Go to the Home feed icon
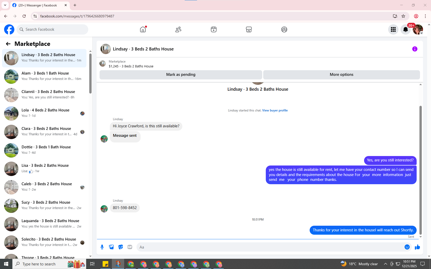 coord(143,29)
